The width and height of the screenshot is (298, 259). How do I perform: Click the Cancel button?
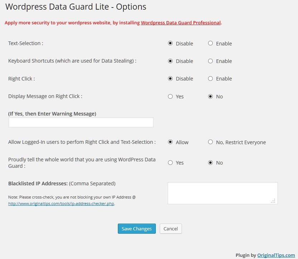click(x=170, y=229)
